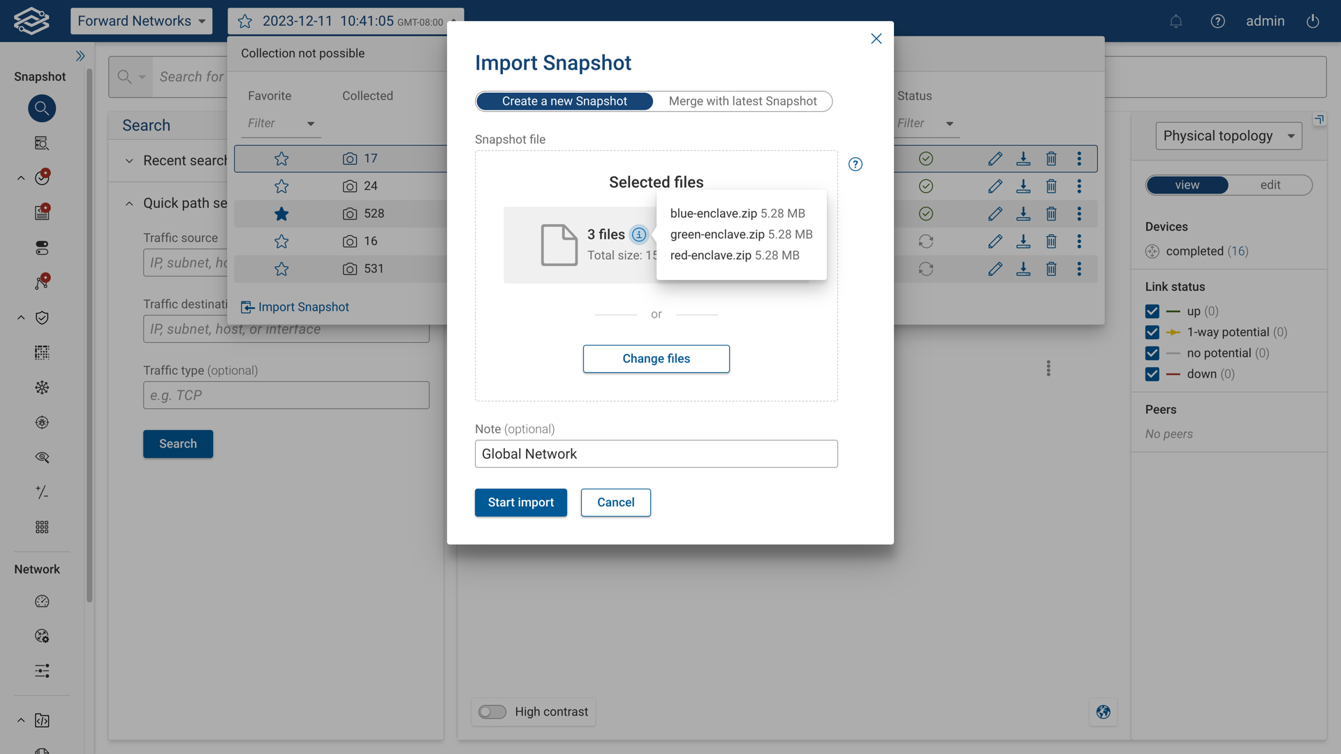Open the snapshot search tool in the sidebar
Screen dimensions: 1341x754
(x=42, y=108)
